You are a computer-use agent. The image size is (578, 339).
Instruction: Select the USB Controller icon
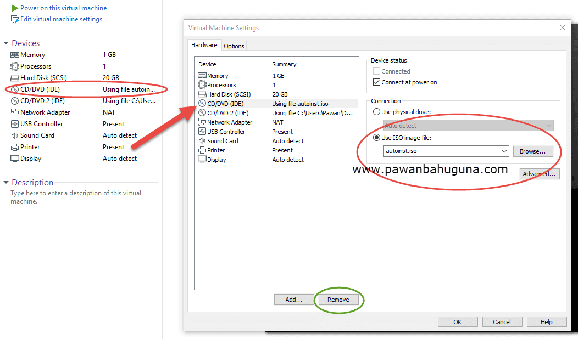tap(202, 131)
